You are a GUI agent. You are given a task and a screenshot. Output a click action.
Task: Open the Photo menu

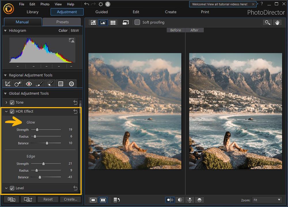(x=45, y=4)
